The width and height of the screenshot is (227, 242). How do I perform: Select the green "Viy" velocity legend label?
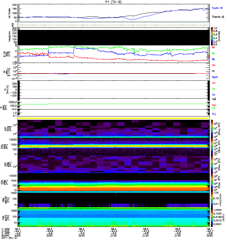point(214,89)
